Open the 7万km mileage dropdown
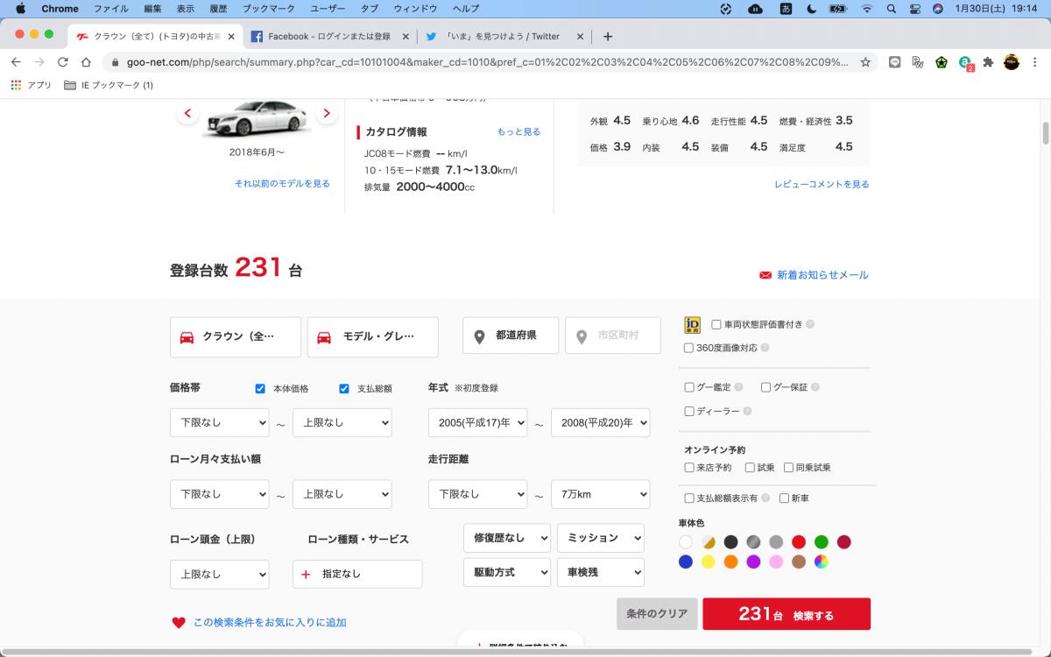Screen dimensions: 1051x657 coord(601,494)
